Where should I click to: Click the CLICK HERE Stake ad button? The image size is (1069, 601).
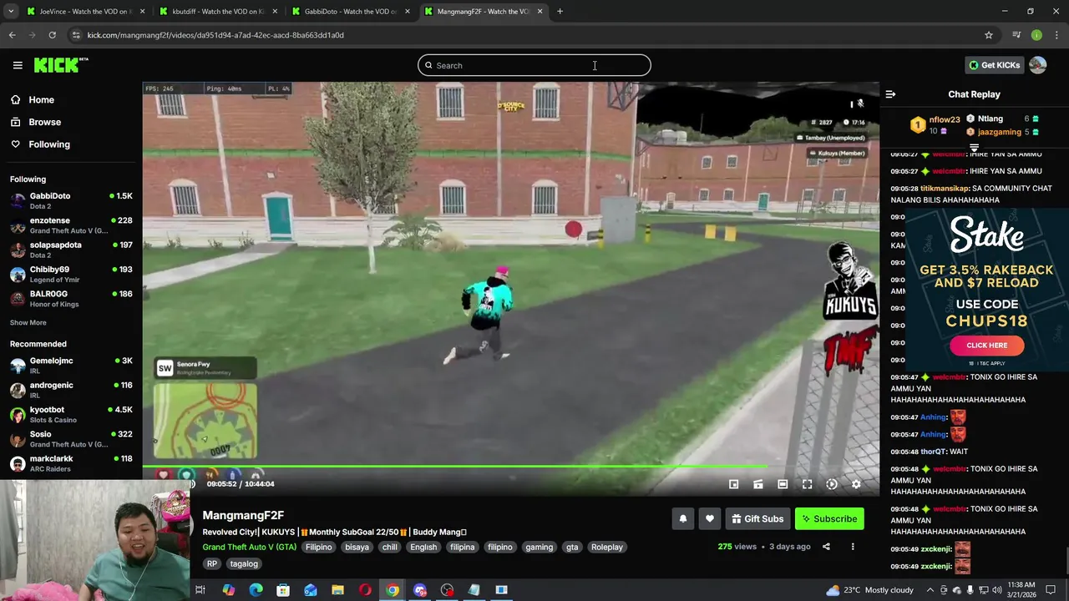pyautogui.click(x=986, y=345)
